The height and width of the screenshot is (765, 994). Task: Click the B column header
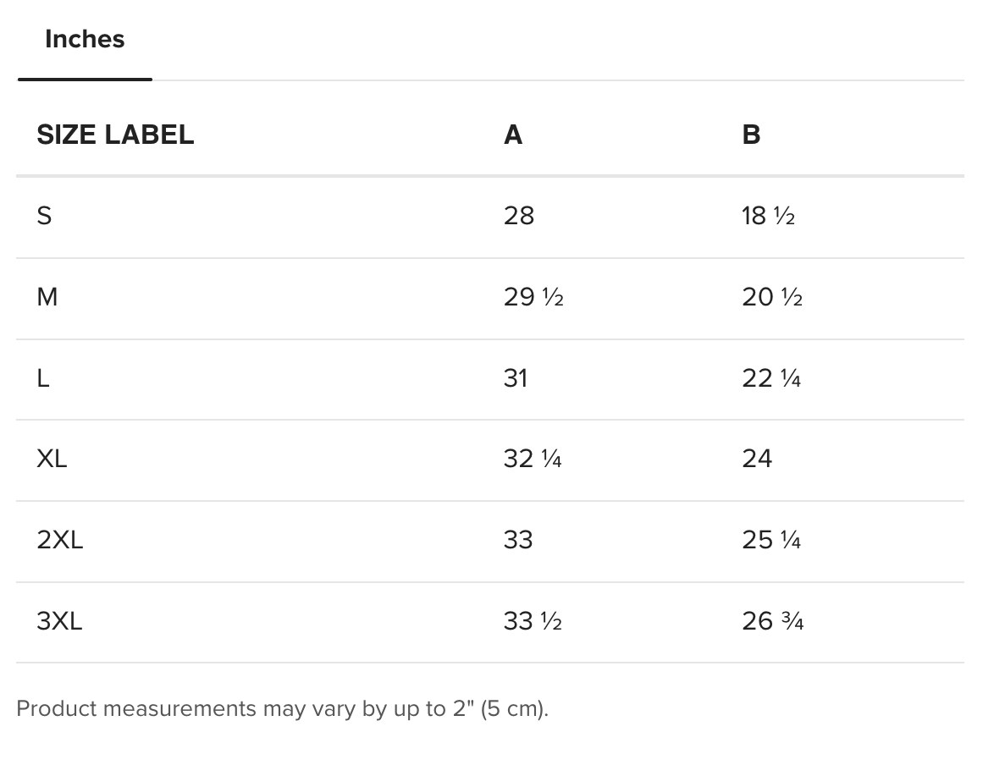[750, 135]
